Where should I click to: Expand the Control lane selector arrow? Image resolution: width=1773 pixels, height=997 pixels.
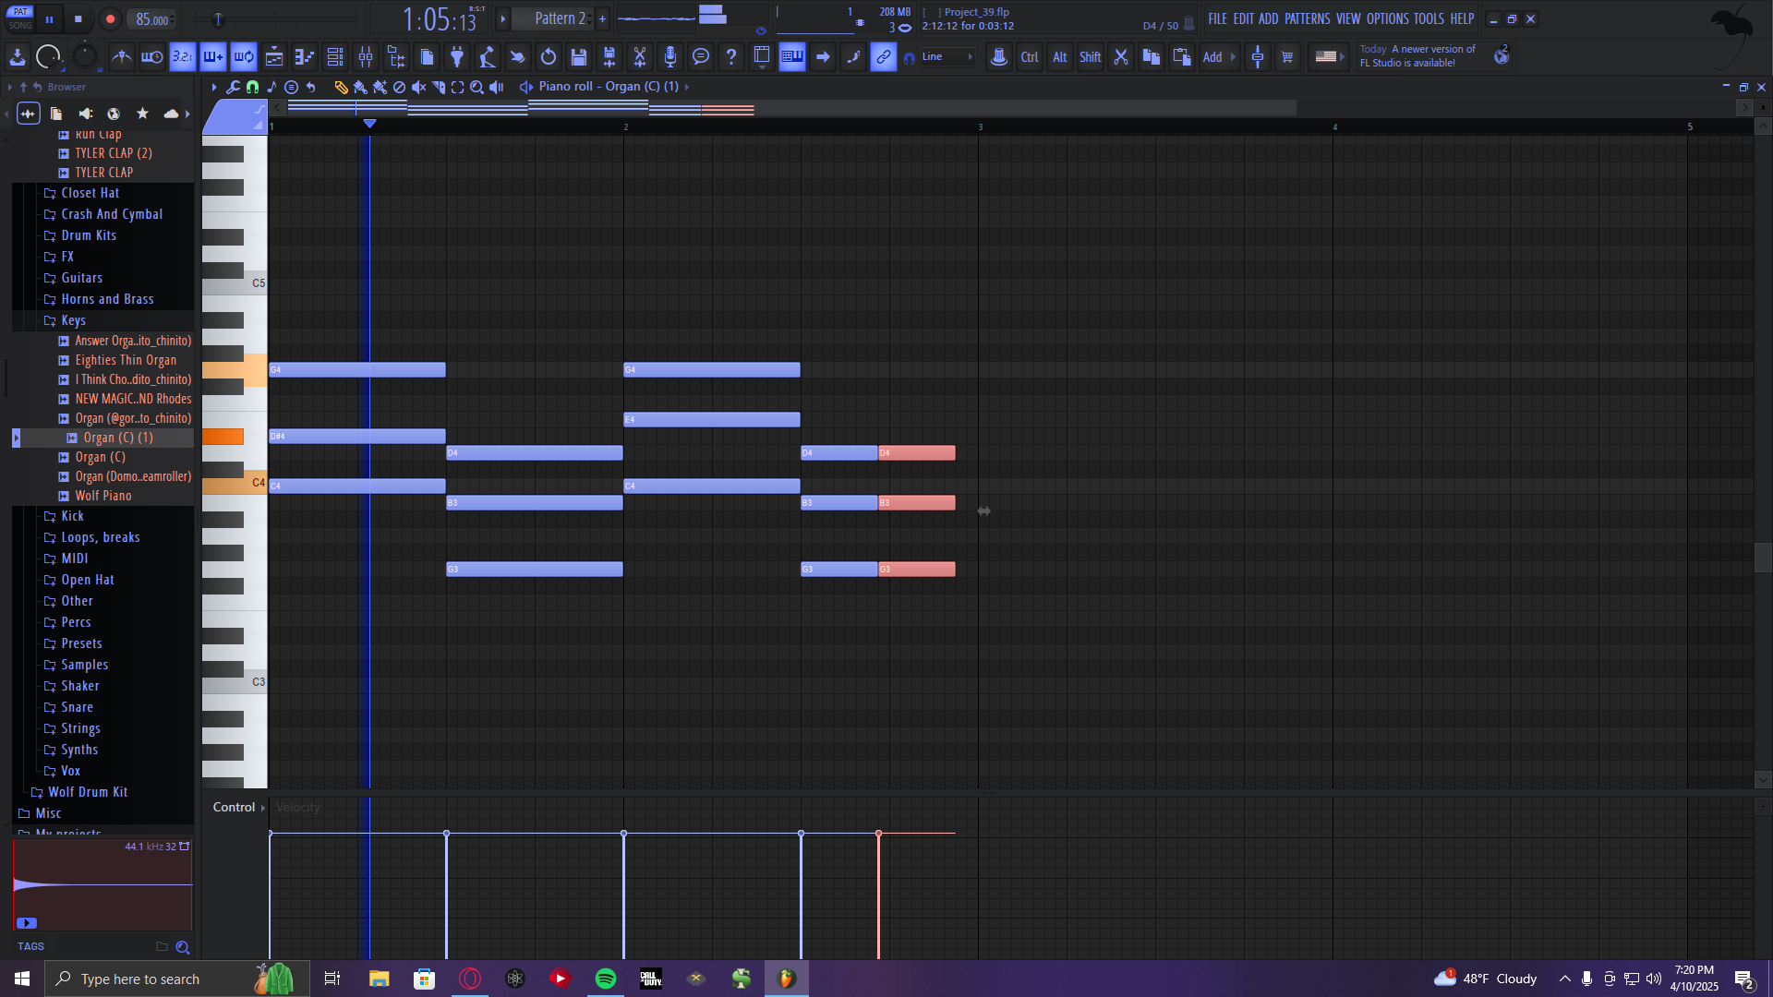click(x=263, y=808)
